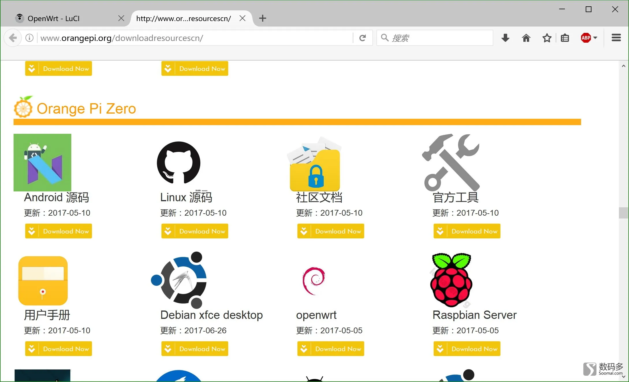Click the Linux 源码 title
This screenshot has width=629, height=382.
(x=186, y=197)
